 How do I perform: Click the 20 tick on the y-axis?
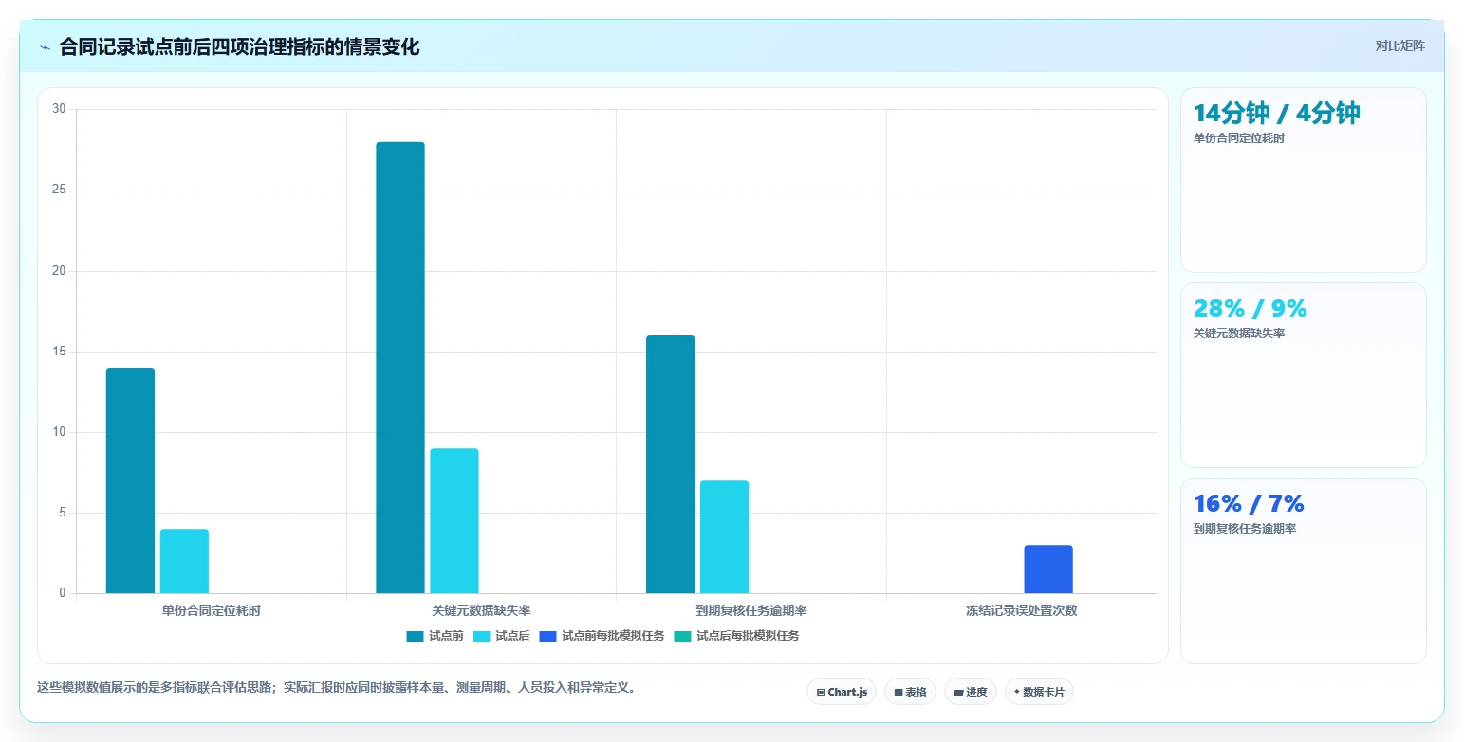59,271
